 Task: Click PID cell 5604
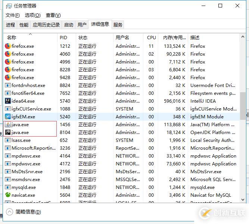coord(65,195)
